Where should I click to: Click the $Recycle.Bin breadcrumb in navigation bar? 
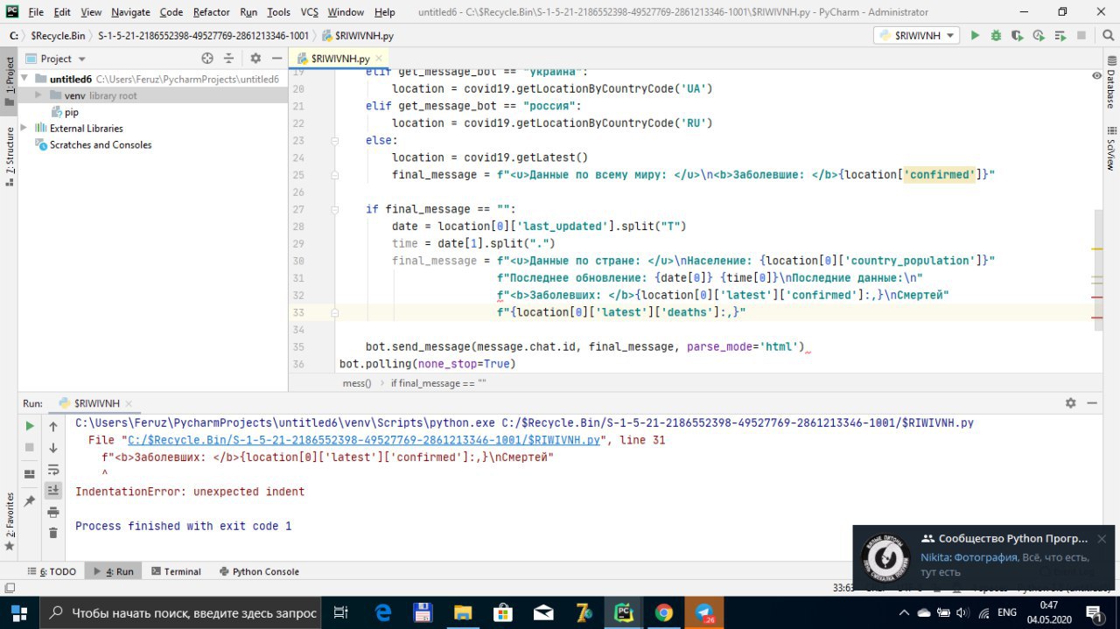58,36
